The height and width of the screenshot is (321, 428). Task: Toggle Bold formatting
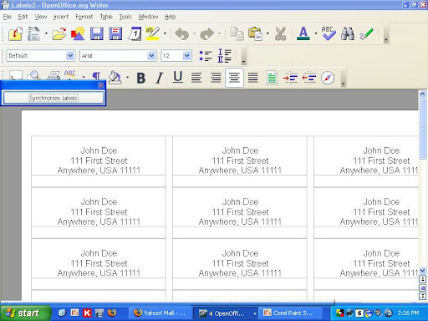141,78
